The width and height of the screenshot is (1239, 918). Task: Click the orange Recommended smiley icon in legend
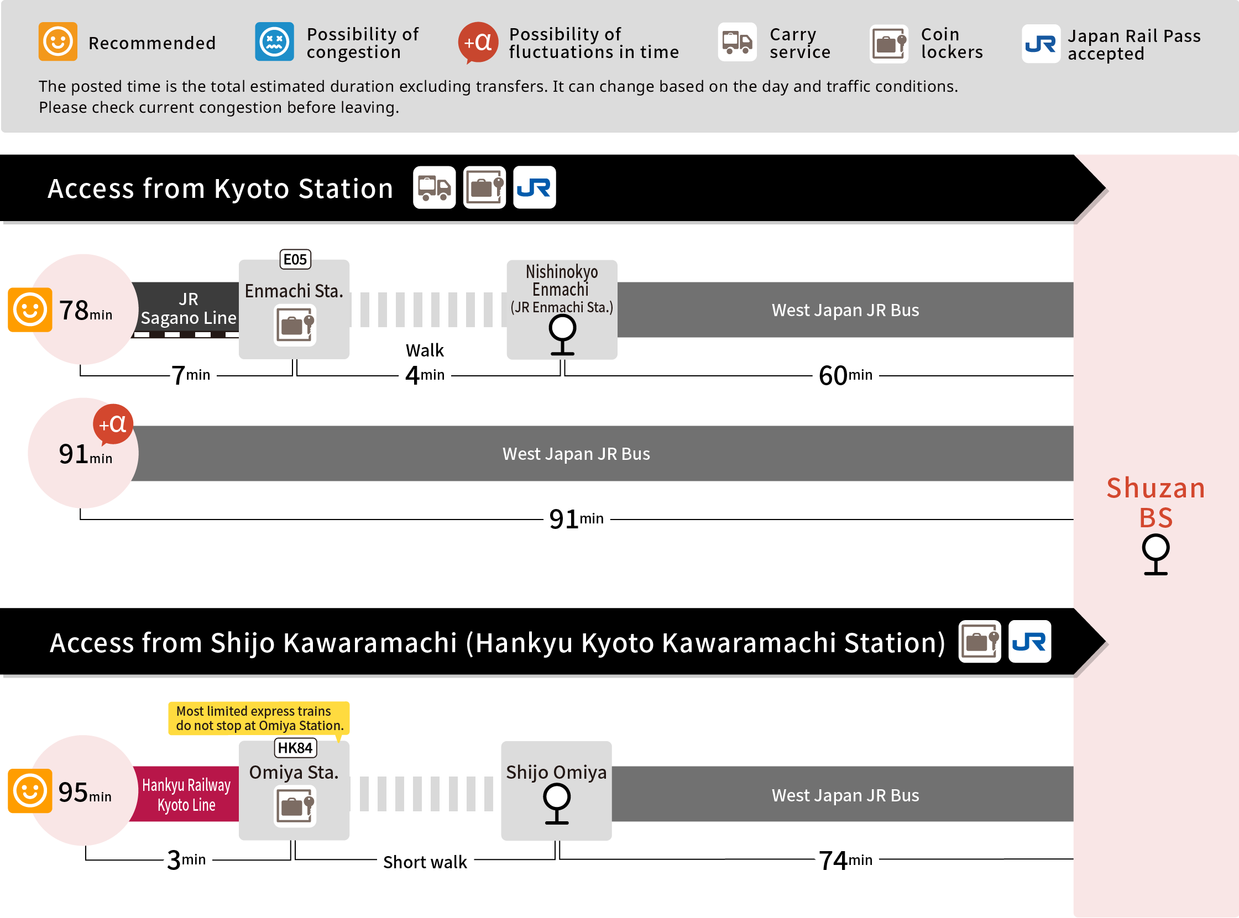tap(58, 41)
